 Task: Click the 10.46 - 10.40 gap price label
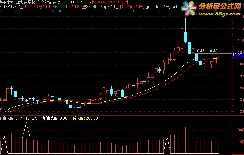coord(206,51)
